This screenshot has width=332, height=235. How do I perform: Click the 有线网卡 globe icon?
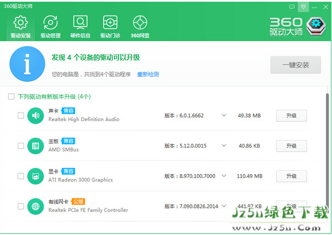(35, 206)
